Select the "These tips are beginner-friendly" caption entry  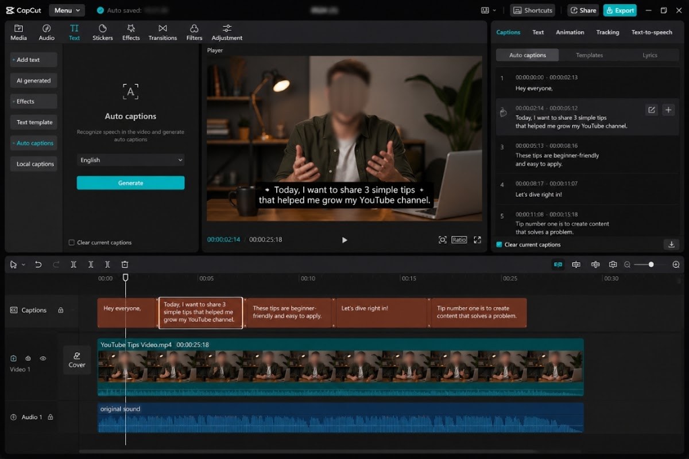[587, 155]
